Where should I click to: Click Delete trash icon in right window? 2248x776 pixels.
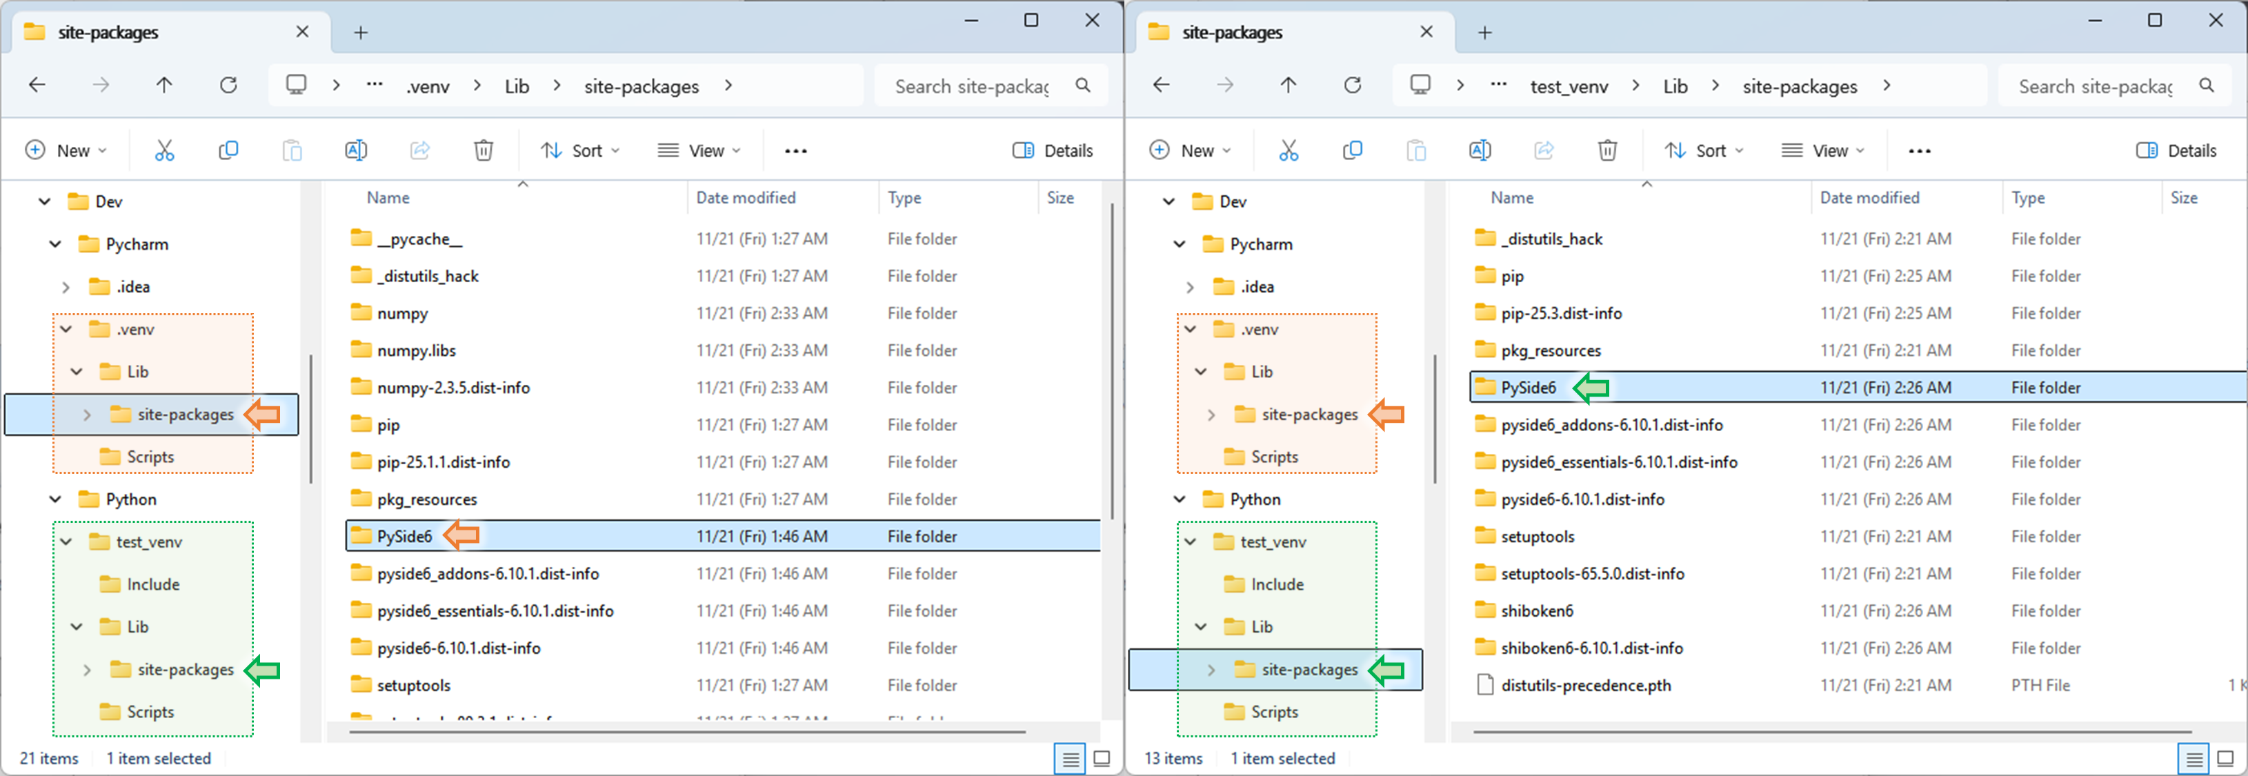(x=1607, y=150)
